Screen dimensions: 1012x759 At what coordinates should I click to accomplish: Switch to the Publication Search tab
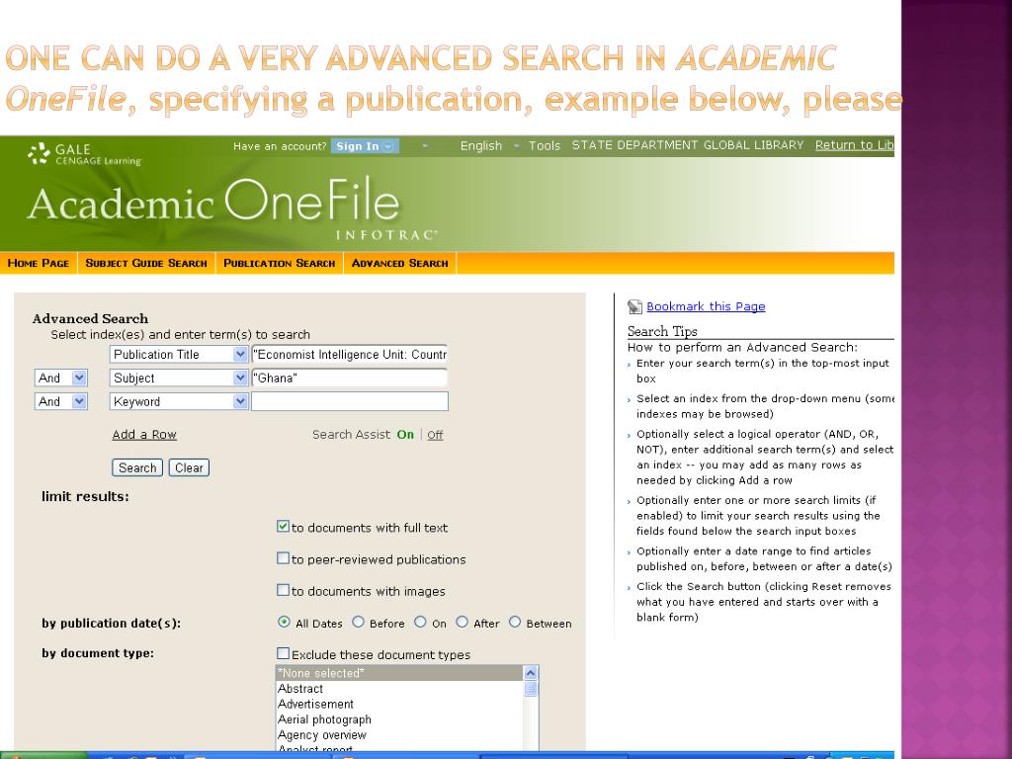tap(279, 263)
